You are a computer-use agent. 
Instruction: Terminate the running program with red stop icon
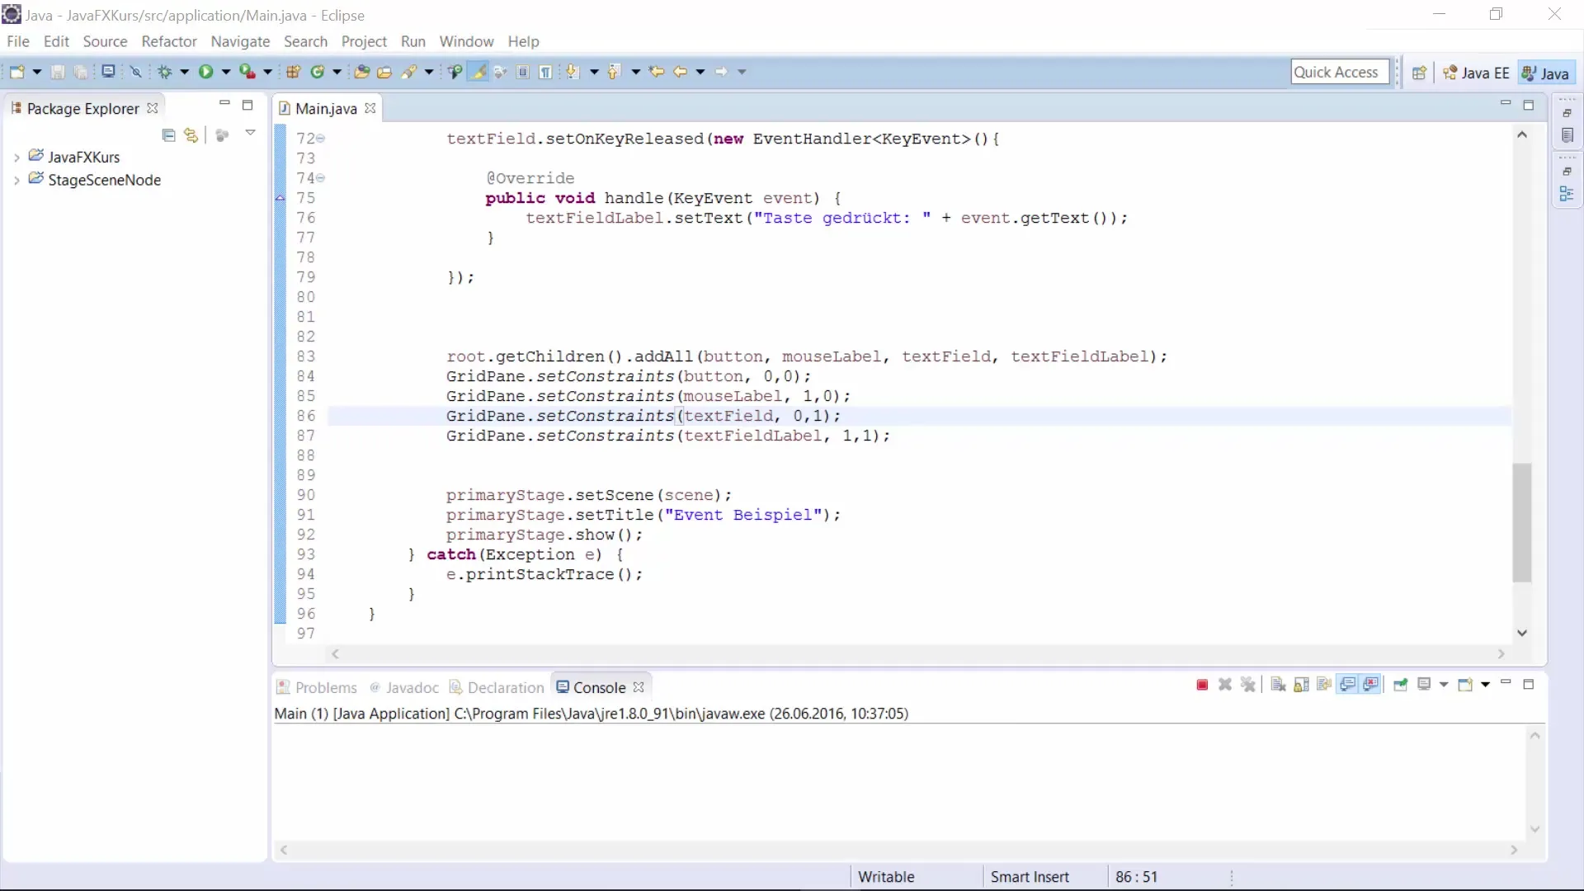pyautogui.click(x=1202, y=685)
